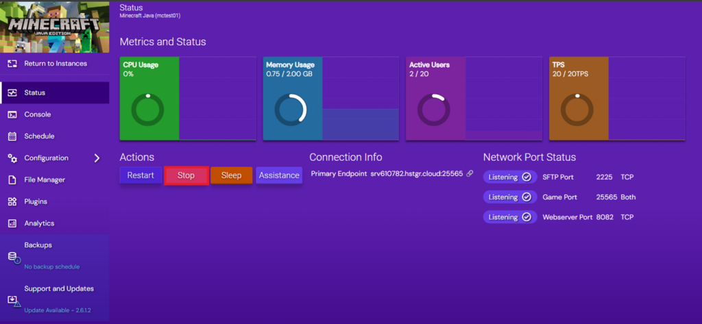Click the Assistance button
The width and height of the screenshot is (702, 324).
(x=279, y=175)
